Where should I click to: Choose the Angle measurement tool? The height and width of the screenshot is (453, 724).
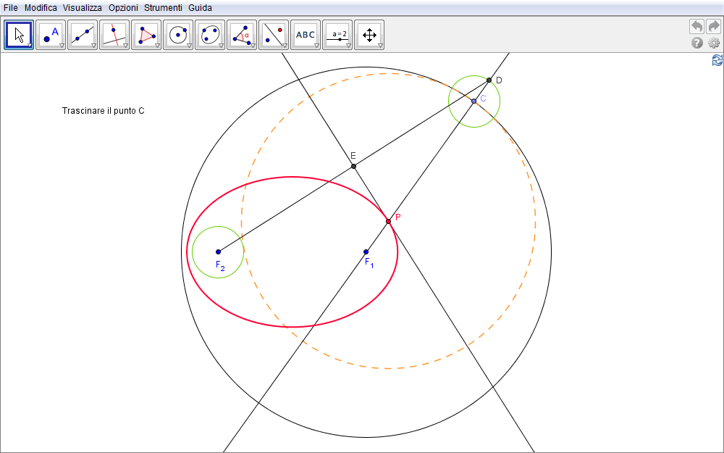tap(242, 34)
